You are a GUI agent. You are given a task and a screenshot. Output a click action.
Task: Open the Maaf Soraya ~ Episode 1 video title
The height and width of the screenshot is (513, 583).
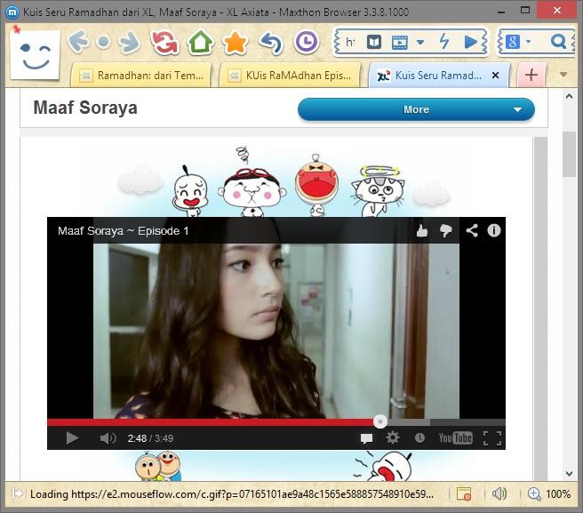123,230
